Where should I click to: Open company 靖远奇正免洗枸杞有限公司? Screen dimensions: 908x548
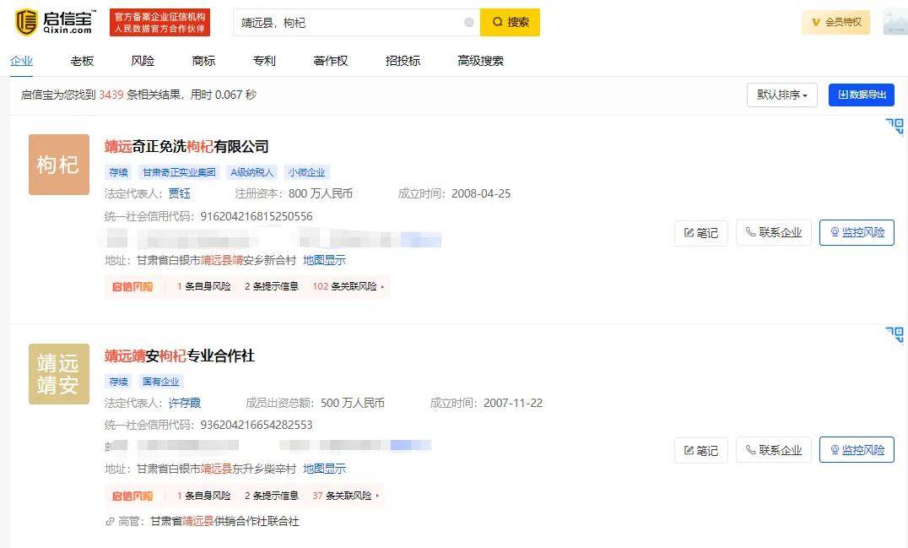186,147
